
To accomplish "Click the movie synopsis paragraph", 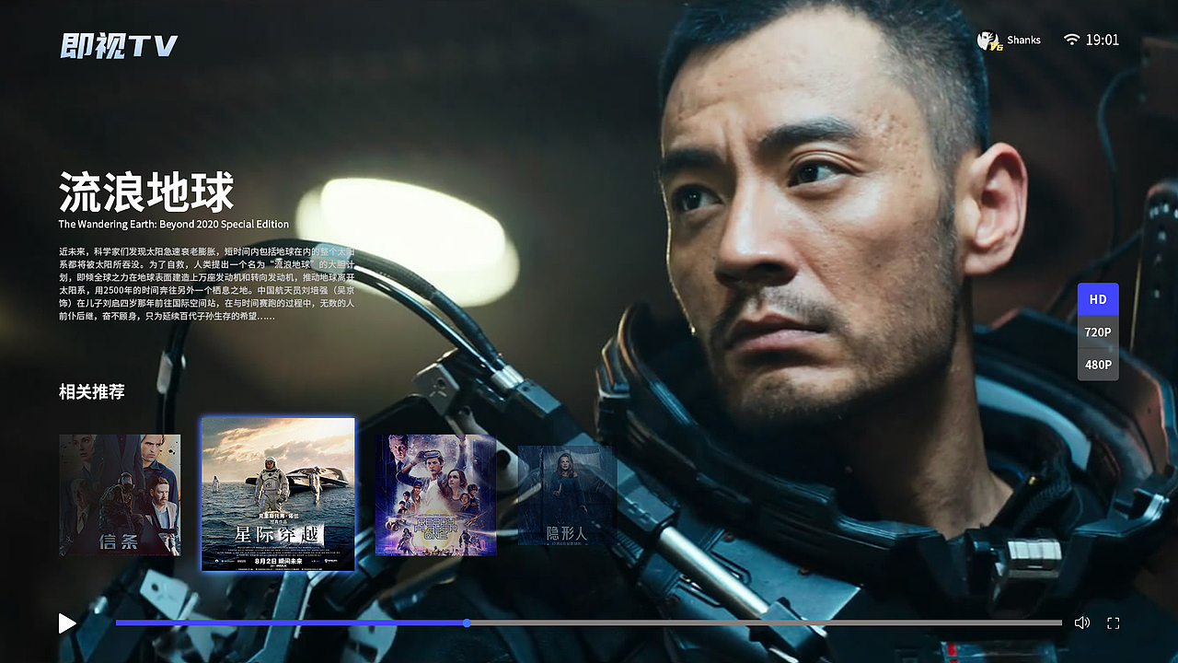I will 207,284.
